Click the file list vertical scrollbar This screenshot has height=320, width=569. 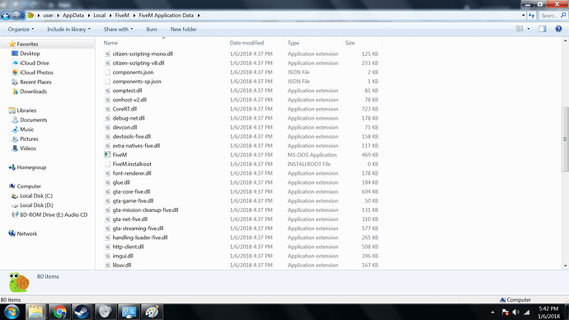565,139
